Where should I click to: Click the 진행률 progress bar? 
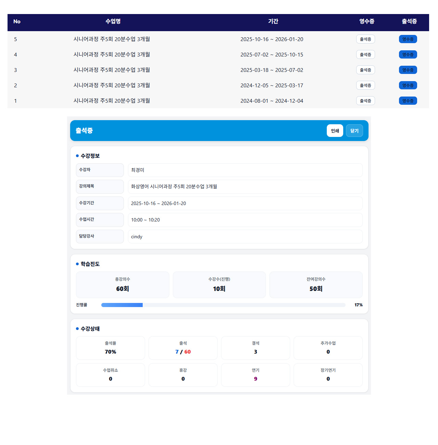(x=223, y=305)
